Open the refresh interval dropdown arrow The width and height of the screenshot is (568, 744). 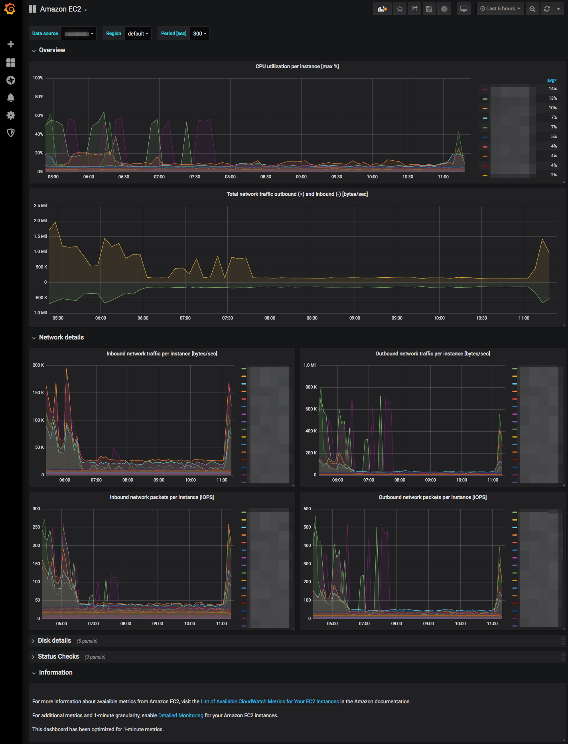(558, 9)
